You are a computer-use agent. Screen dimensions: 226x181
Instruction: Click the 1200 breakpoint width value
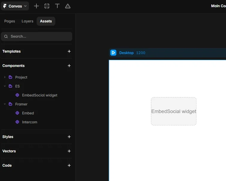141,53
